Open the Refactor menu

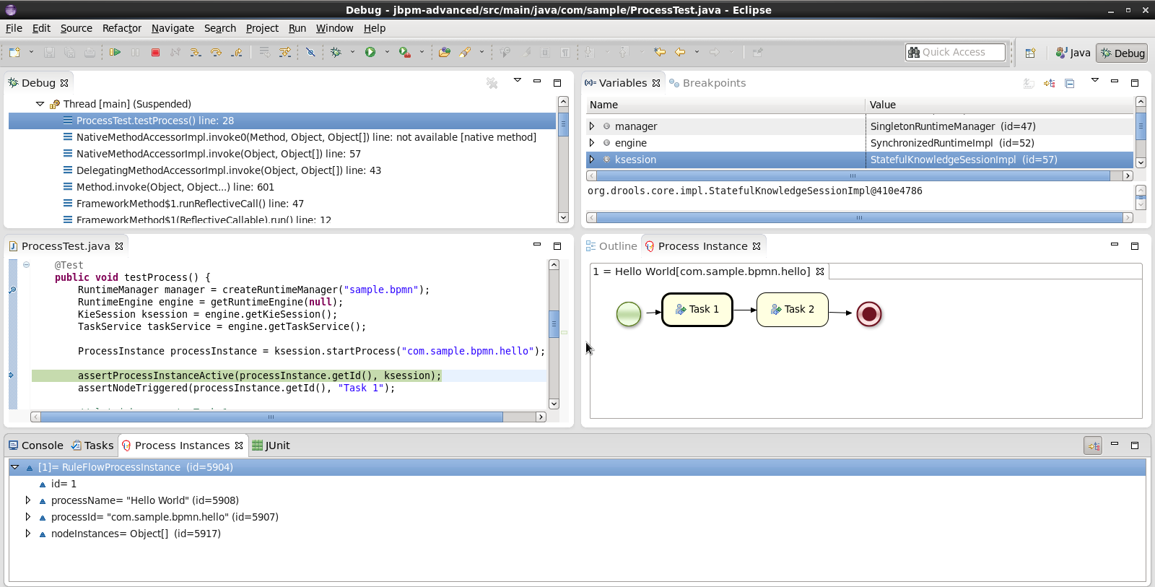(x=121, y=28)
